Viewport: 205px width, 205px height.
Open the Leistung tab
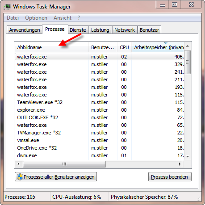100,30
